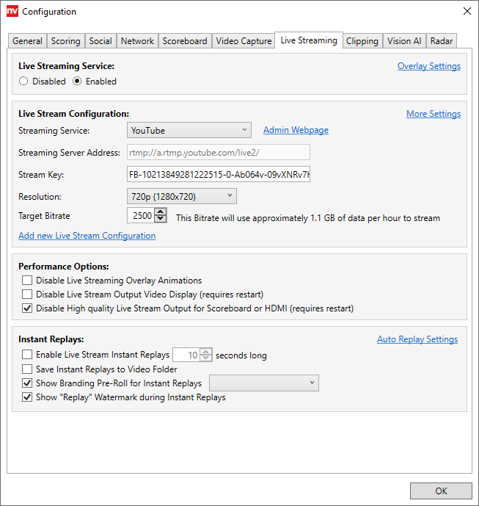Toggle Enable Live Stream Instant Replays checkbox
Screen dimensions: 479x506
(27, 355)
